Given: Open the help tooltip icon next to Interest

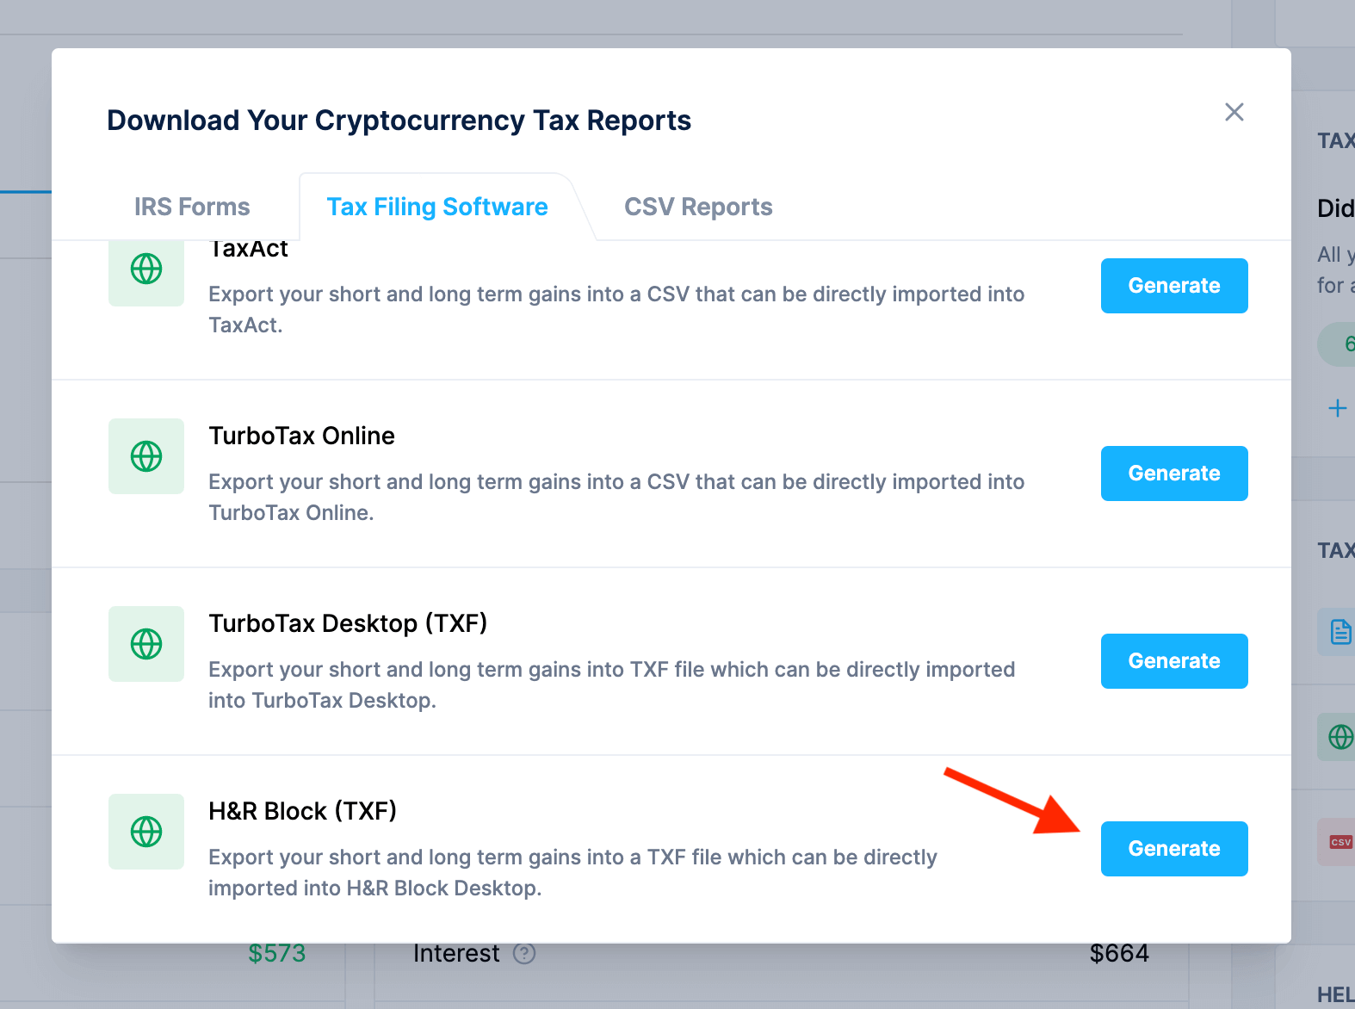Looking at the screenshot, I should point(524,953).
